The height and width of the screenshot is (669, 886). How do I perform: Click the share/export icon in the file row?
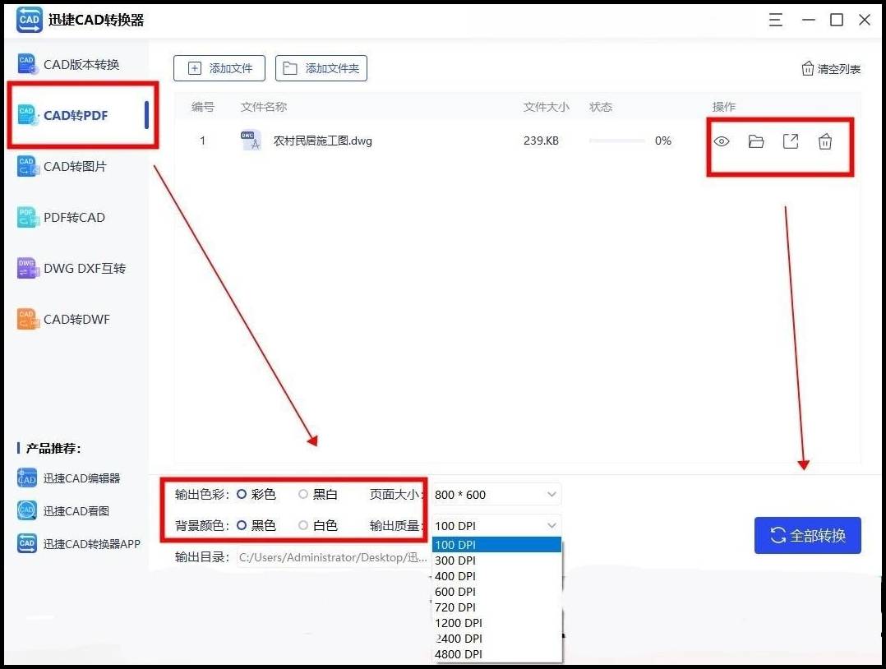click(x=791, y=141)
